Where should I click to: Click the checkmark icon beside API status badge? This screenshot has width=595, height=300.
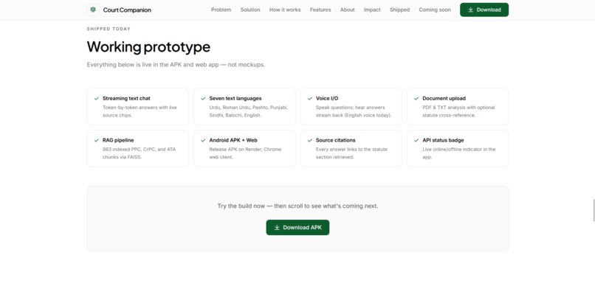pyautogui.click(x=416, y=140)
